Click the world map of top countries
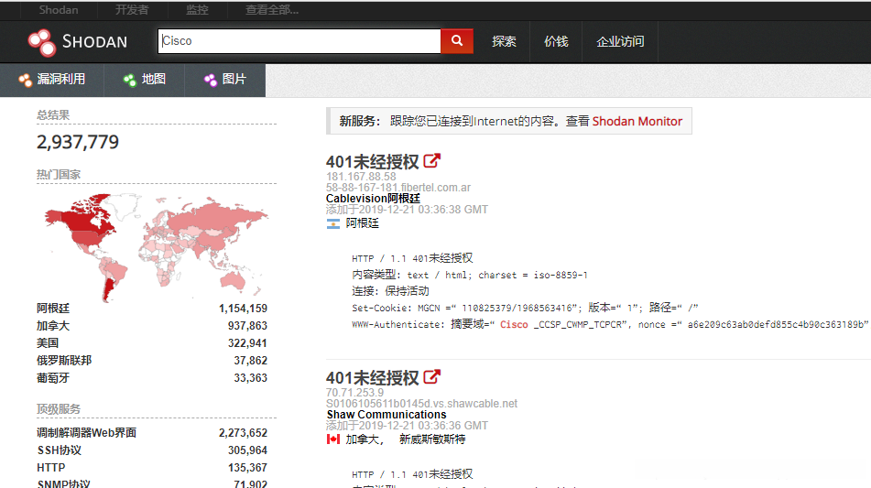This screenshot has height=488, width=871. (156, 246)
